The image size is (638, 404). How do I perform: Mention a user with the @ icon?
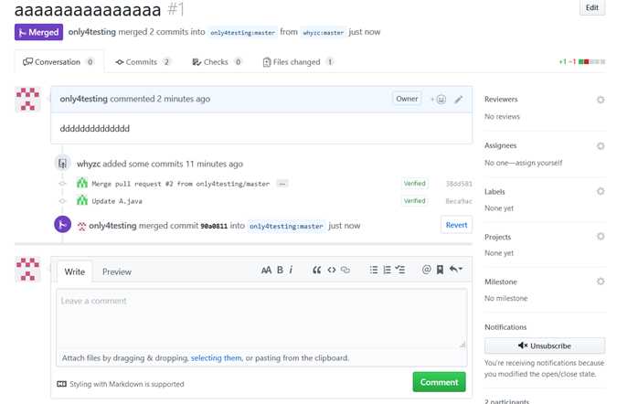(x=426, y=270)
